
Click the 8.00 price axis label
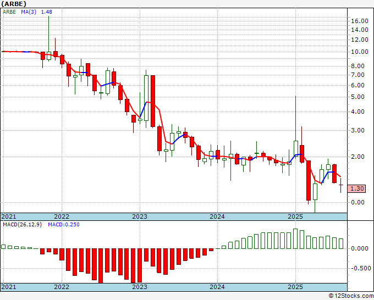(358, 66)
